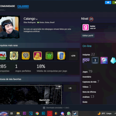Open Média de conquistas por jogo stat

point(52,68)
